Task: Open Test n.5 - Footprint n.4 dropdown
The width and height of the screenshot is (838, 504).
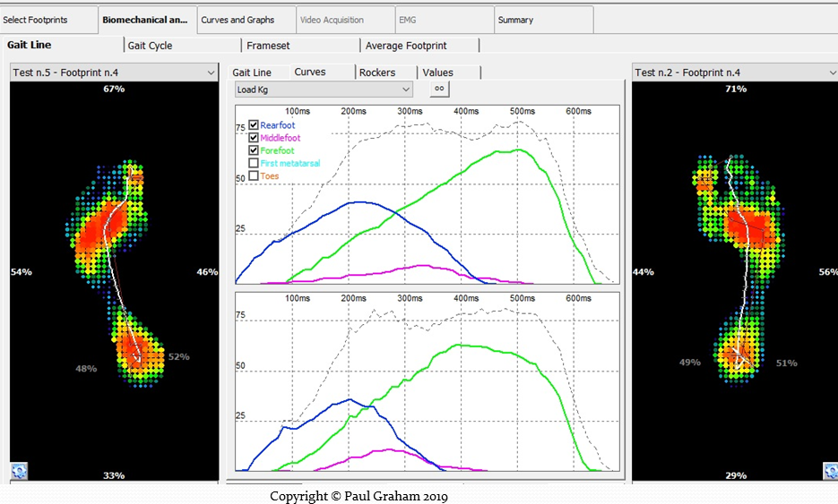Action: tap(115, 73)
